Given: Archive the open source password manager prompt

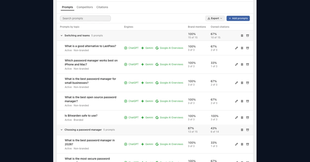Looking at the screenshot, I should [x=247, y=101].
